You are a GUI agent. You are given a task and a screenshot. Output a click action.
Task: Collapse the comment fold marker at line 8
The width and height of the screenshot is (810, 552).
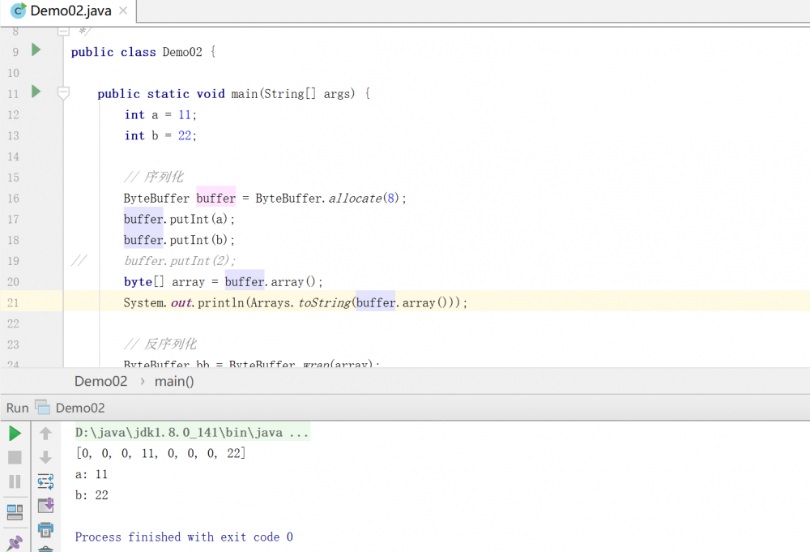[63, 32]
